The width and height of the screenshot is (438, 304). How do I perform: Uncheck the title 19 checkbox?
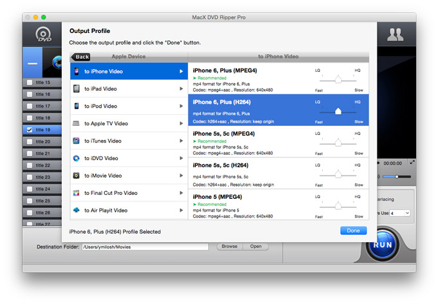30,130
